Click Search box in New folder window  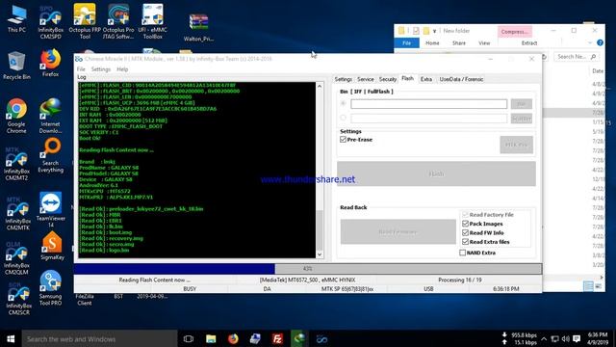[x=577, y=57]
